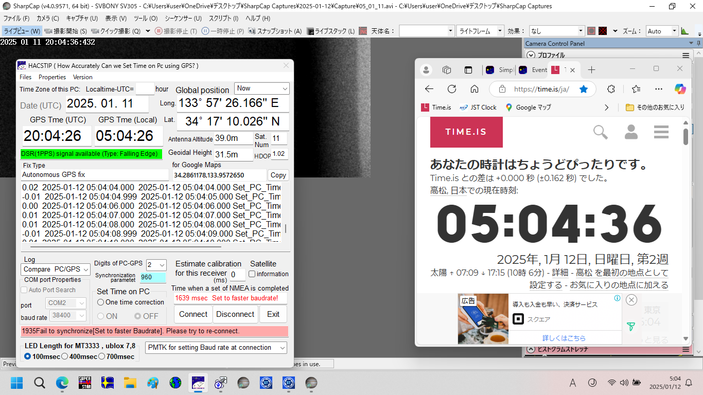
Task: Click the browser refresh icon
Action: 452,89
